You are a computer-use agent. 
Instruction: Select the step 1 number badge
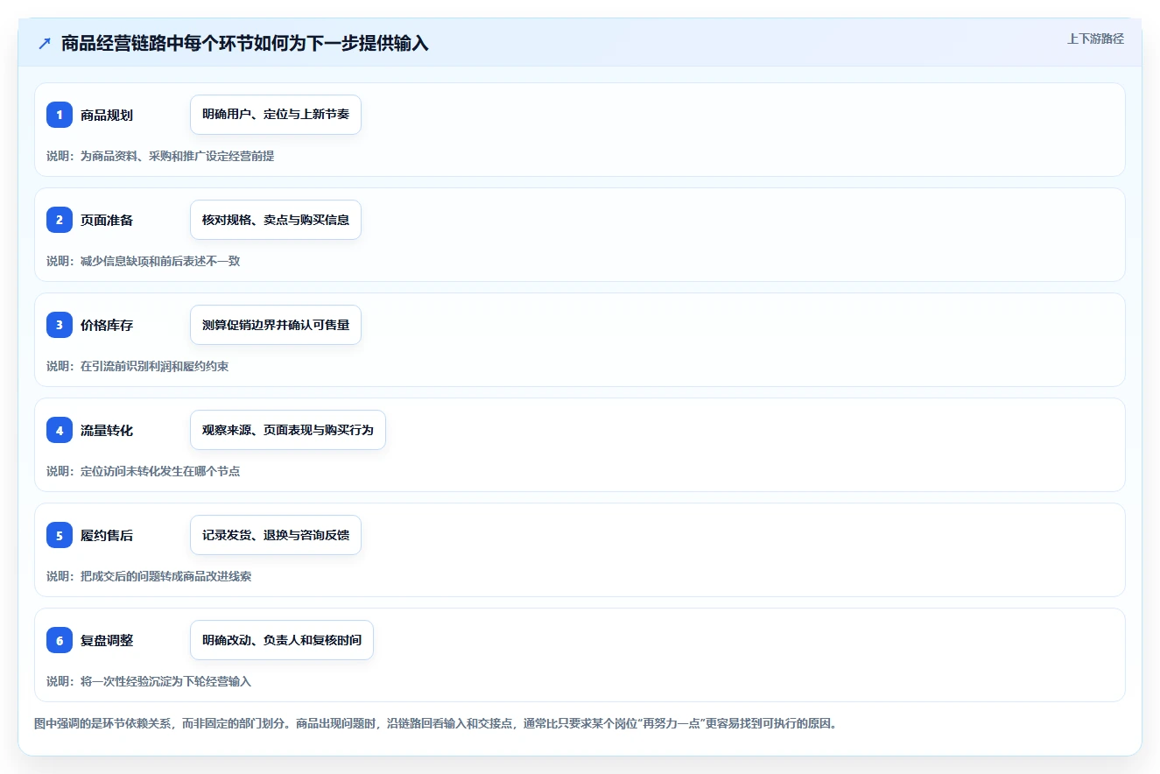point(60,115)
